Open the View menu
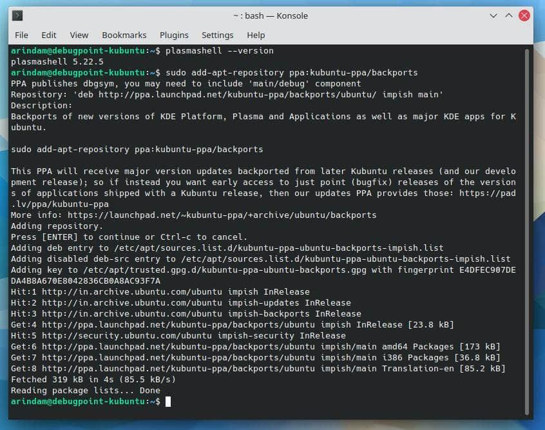Viewport: 545px width, 430px height. click(79, 35)
